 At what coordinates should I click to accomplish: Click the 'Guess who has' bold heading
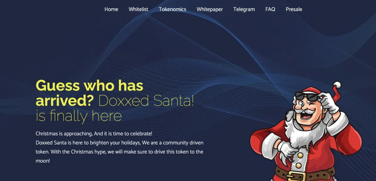(89, 86)
